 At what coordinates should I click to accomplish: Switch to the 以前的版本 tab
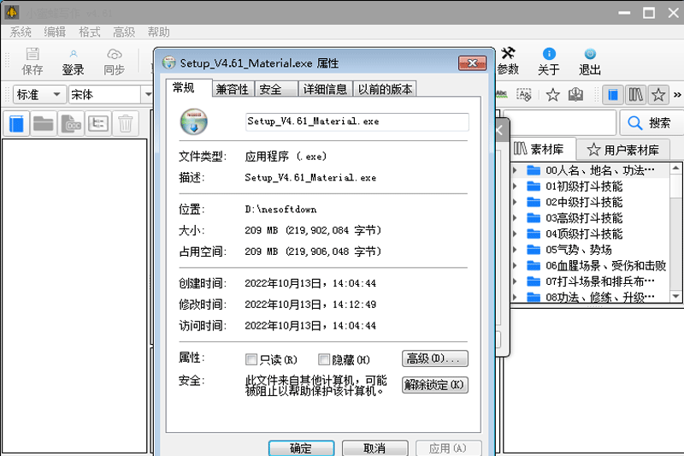click(x=385, y=90)
